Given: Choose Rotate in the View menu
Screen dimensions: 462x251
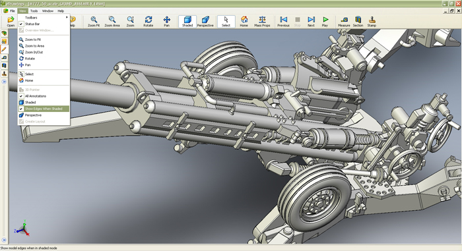Looking at the screenshot, I should [44, 59].
